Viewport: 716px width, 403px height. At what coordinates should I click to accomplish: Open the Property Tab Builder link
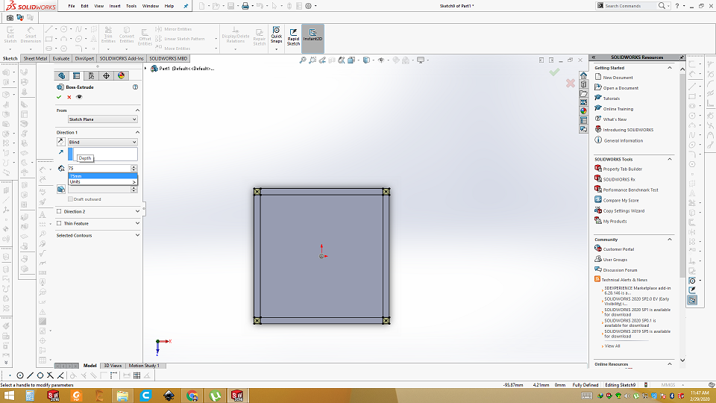622,169
